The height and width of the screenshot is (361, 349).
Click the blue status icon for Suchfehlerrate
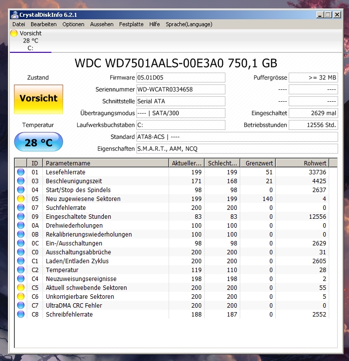coord(21,208)
